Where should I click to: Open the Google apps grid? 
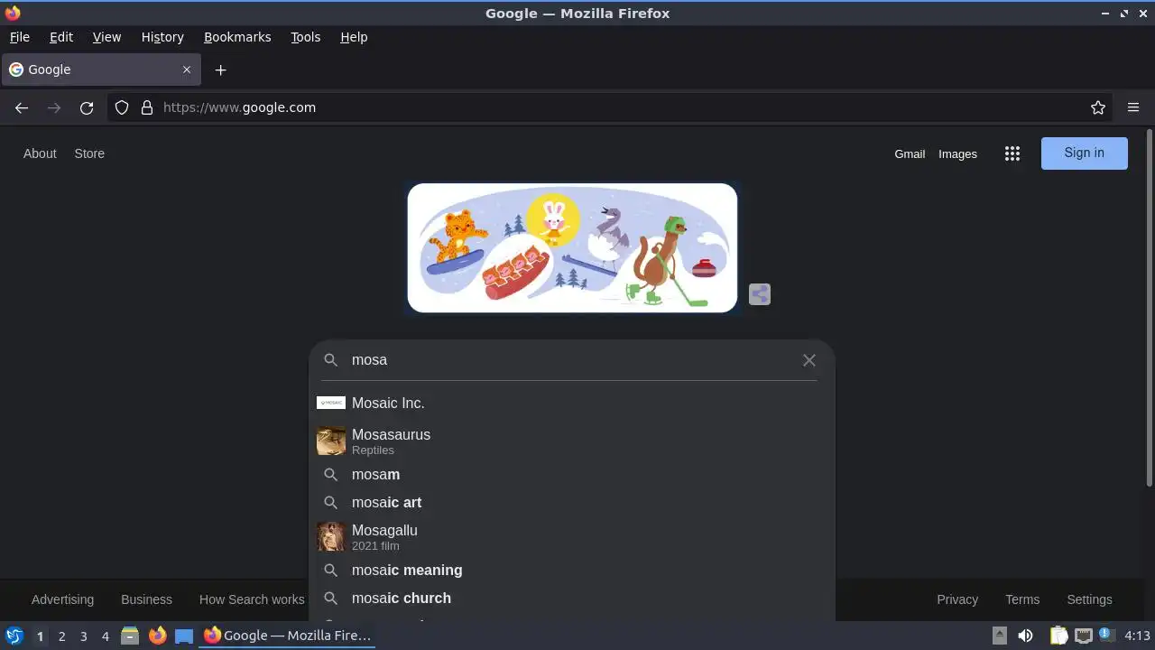click(1012, 153)
